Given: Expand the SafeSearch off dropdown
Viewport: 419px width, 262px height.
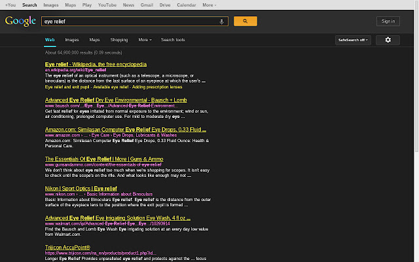Looking at the screenshot, I should click(x=354, y=40).
